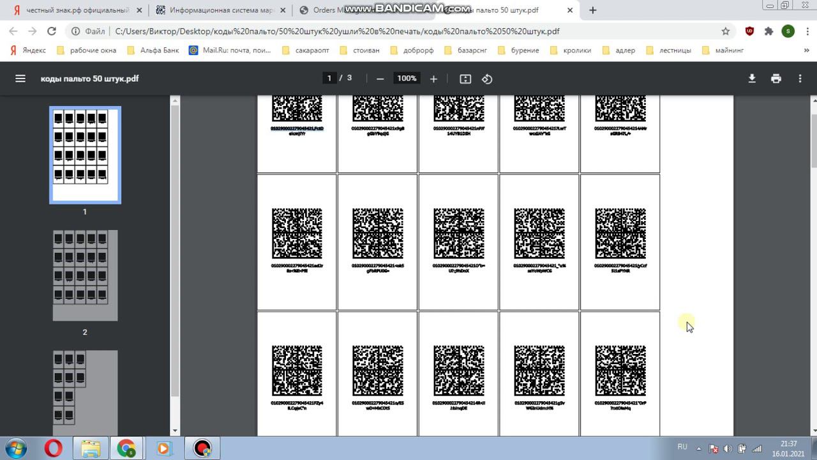View site information icon next to Файл

click(75, 31)
